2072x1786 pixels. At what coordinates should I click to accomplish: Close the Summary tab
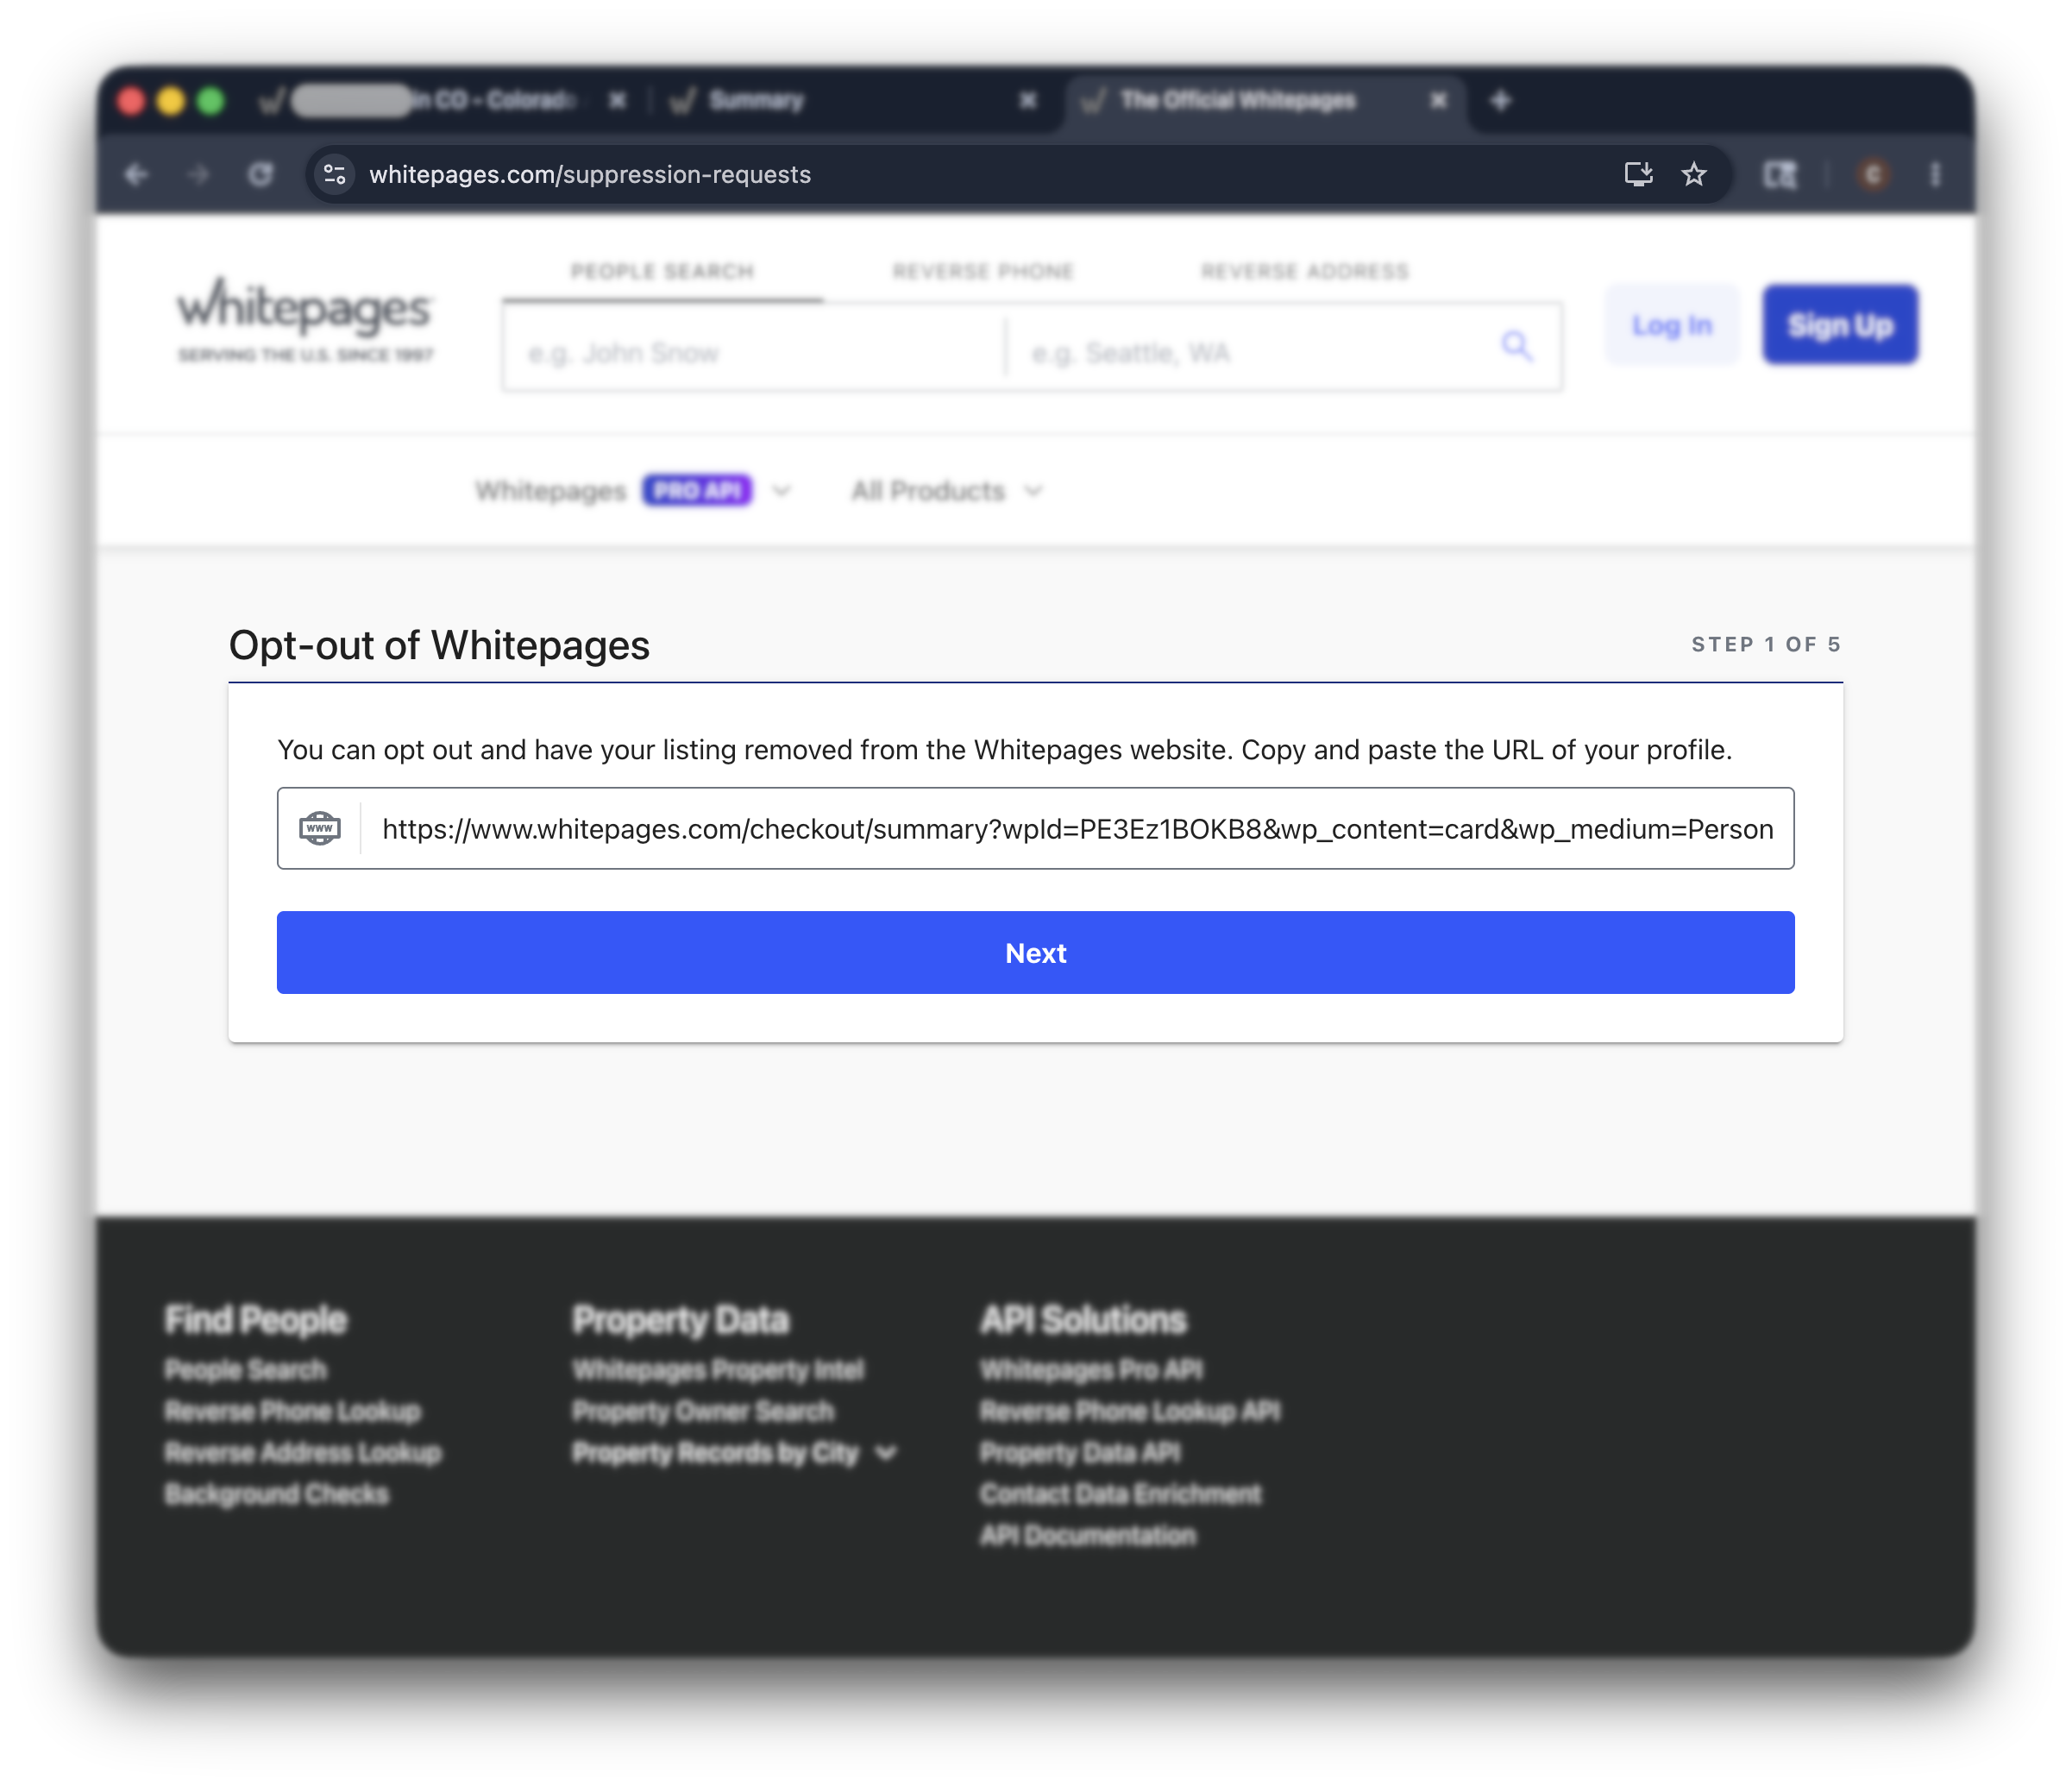tap(1028, 100)
